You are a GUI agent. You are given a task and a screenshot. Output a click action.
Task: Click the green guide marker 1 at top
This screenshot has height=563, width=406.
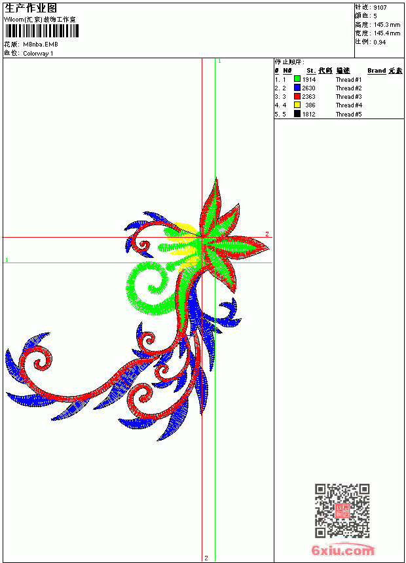[219, 62]
